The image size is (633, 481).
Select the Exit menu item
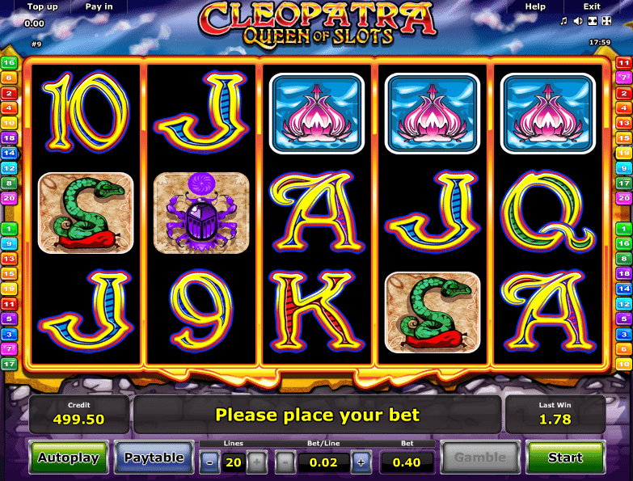[x=592, y=6]
